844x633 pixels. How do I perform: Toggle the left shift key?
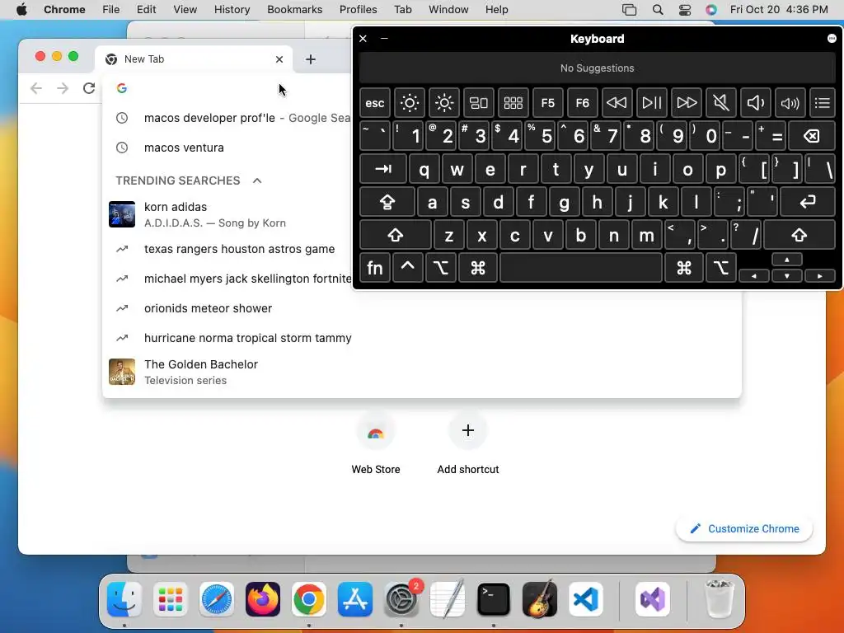click(x=396, y=235)
